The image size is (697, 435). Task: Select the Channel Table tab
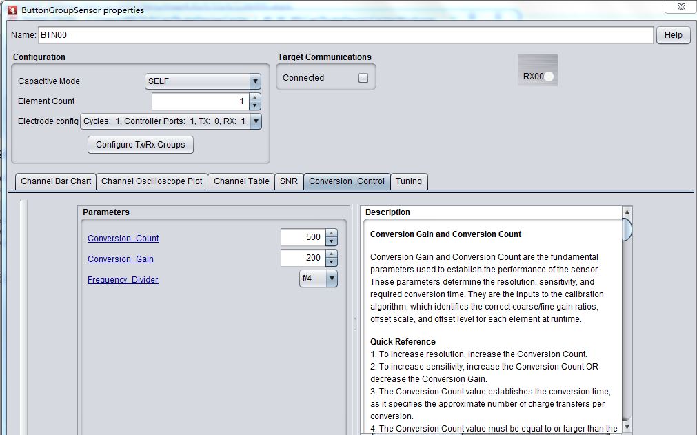(241, 181)
